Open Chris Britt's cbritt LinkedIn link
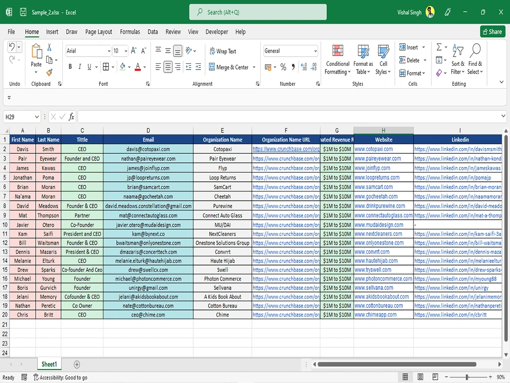This screenshot has width=510, height=383. click(450, 315)
